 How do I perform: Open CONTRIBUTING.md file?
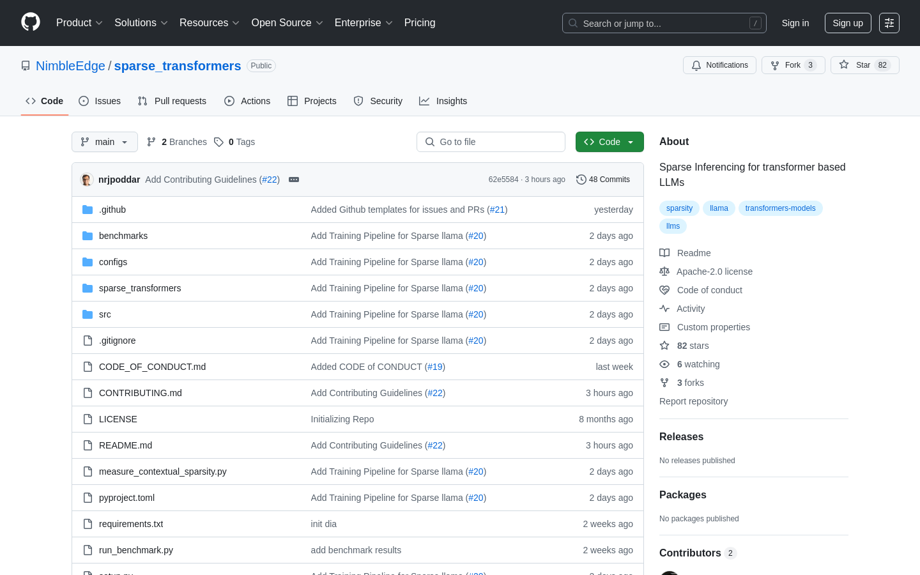(141, 393)
